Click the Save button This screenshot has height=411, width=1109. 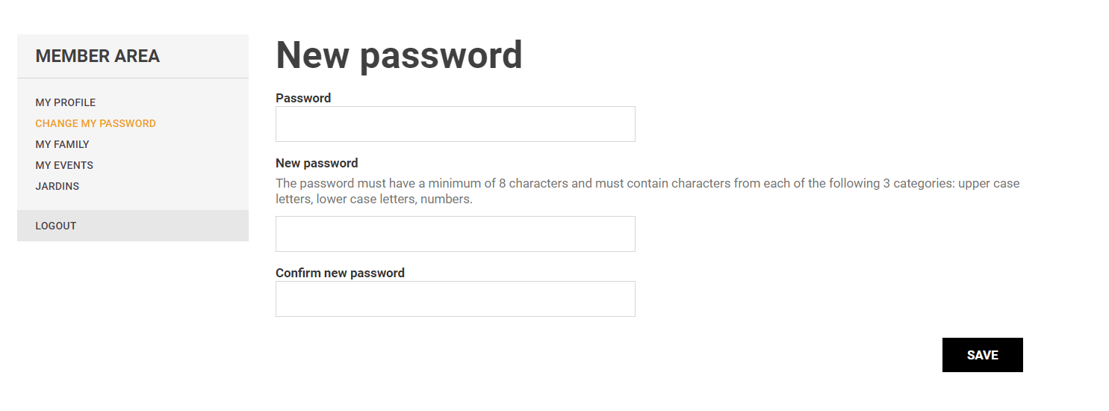982,355
